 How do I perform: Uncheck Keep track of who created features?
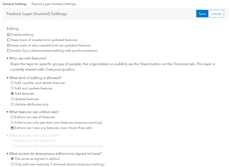pos(9,45)
